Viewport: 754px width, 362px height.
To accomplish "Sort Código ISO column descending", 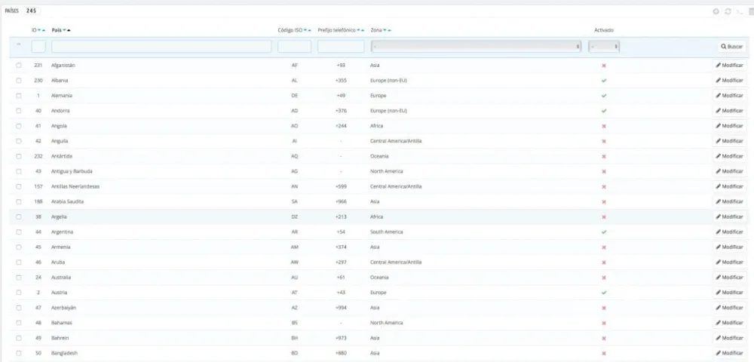I will click(x=305, y=30).
